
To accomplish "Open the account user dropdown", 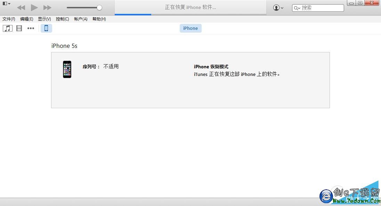I will (278, 8).
